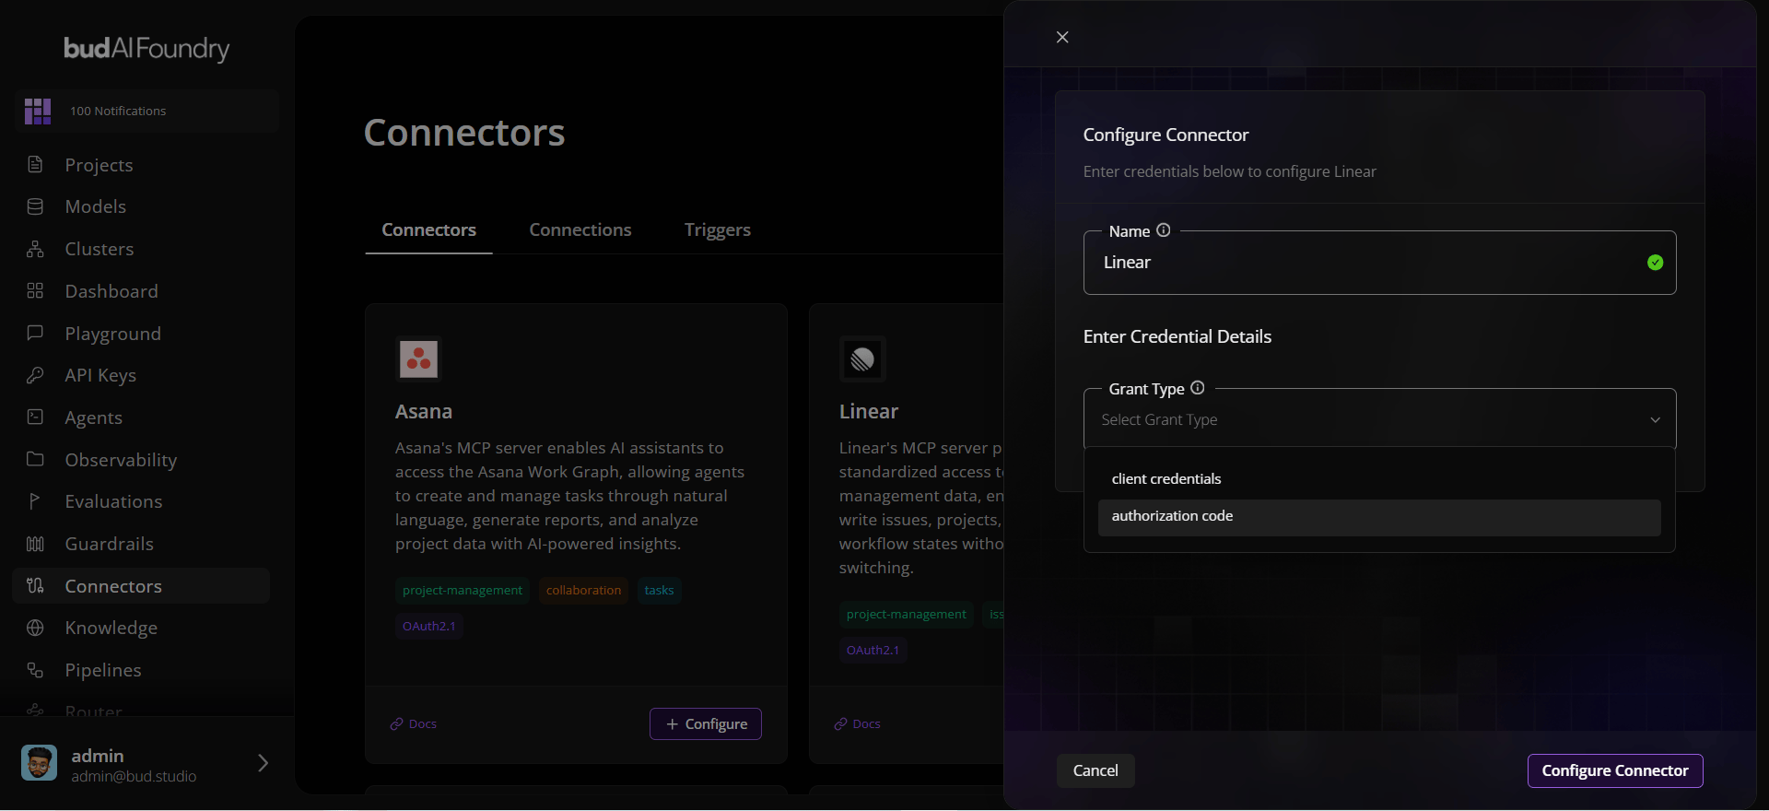Click the API Keys key icon

pyautogui.click(x=35, y=375)
